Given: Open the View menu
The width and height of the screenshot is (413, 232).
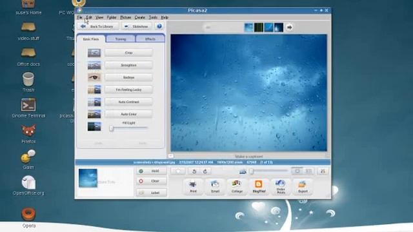Looking at the screenshot, I should (99, 17).
